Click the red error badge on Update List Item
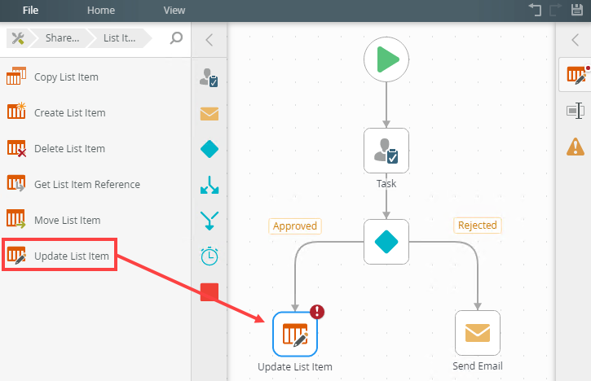The width and height of the screenshot is (591, 381). click(x=317, y=312)
